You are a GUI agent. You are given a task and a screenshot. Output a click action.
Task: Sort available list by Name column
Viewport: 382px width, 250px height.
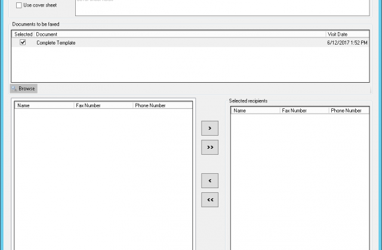(x=44, y=105)
